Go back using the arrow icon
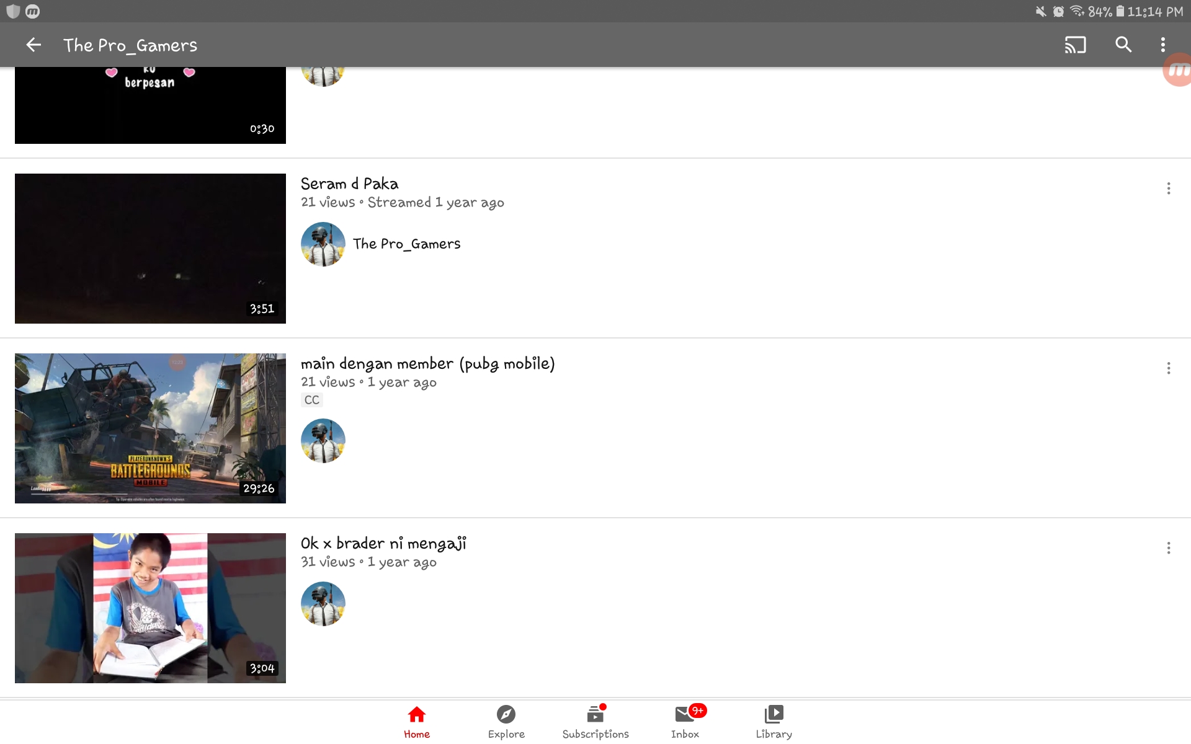The height and width of the screenshot is (744, 1191). point(33,45)
